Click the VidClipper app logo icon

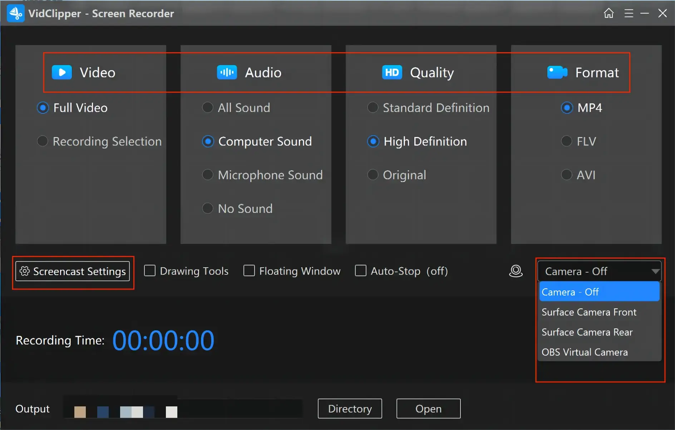point(16,13)
